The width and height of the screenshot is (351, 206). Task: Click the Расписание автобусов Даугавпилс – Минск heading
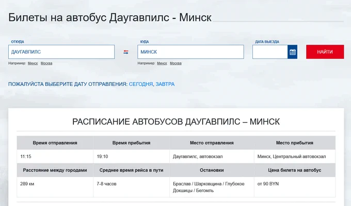click(176, 122)
